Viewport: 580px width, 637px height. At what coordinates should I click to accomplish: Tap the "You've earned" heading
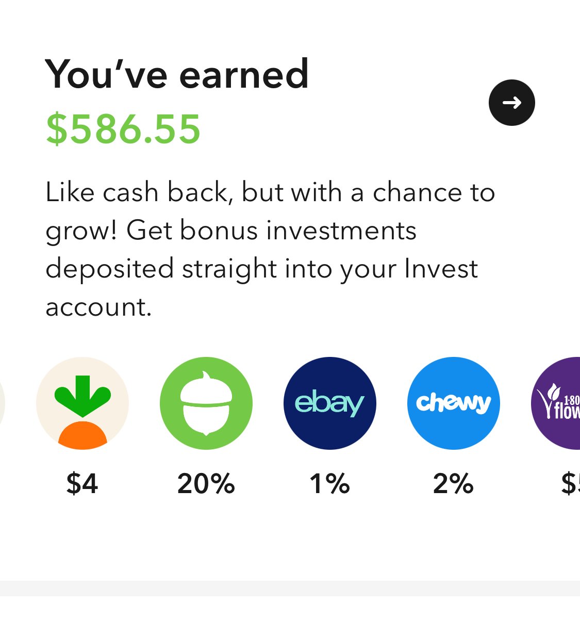[x=177, y=74]
